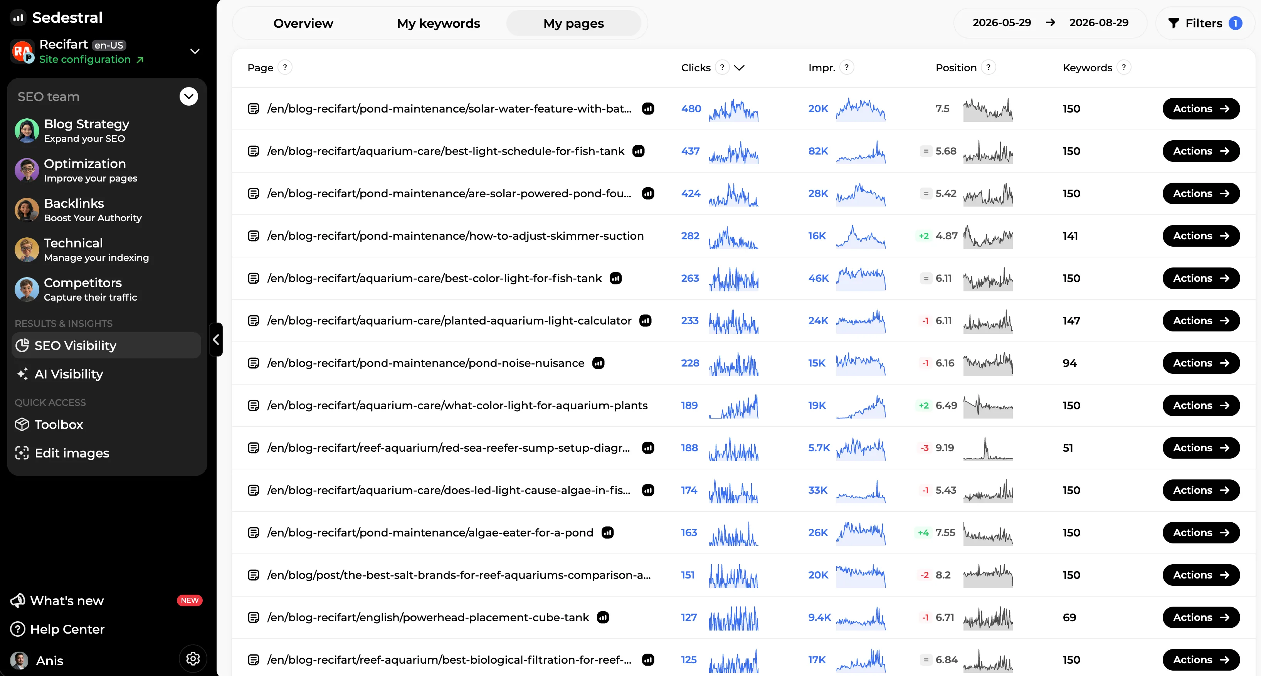Click the stats badge on does-led-light-cause-algae row
The width and height of the screenshot is (1261, 676).
pos(648,491)
